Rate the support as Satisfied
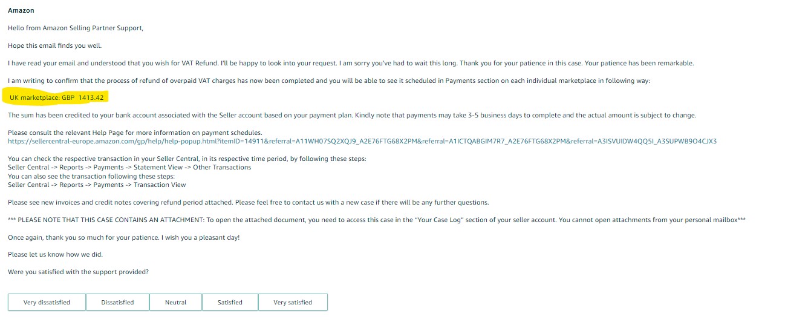The height and width of the screenshot is (322, 785). [x=230, y=302]
